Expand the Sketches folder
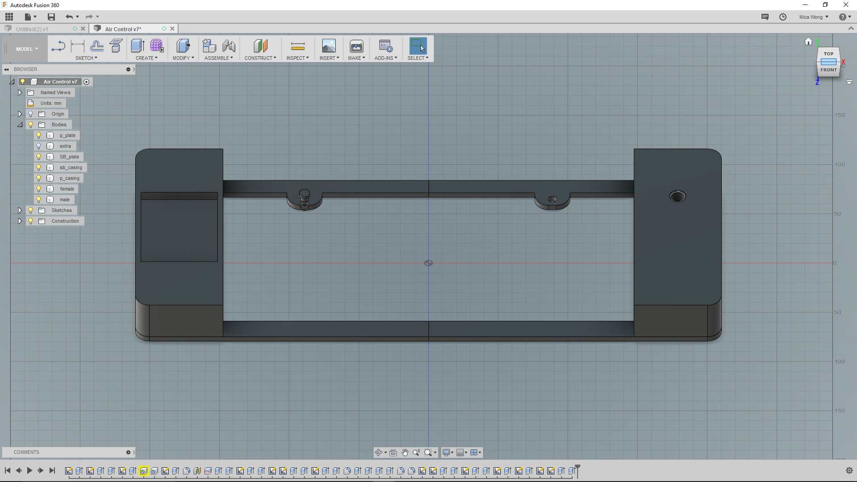 [x=20, y=210]
